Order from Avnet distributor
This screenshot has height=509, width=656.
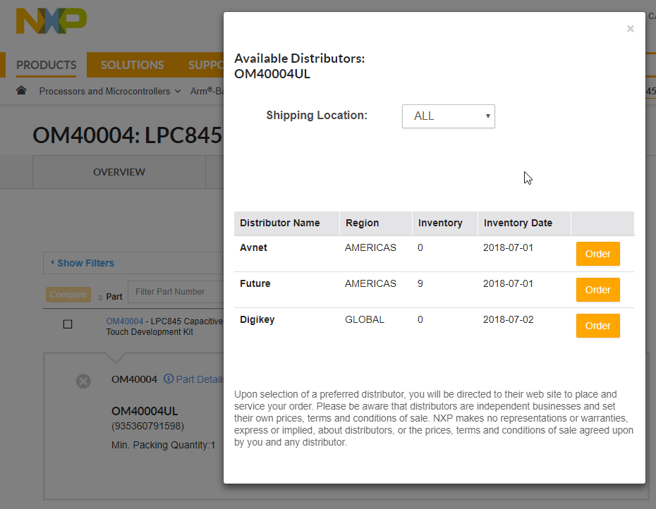597,254
